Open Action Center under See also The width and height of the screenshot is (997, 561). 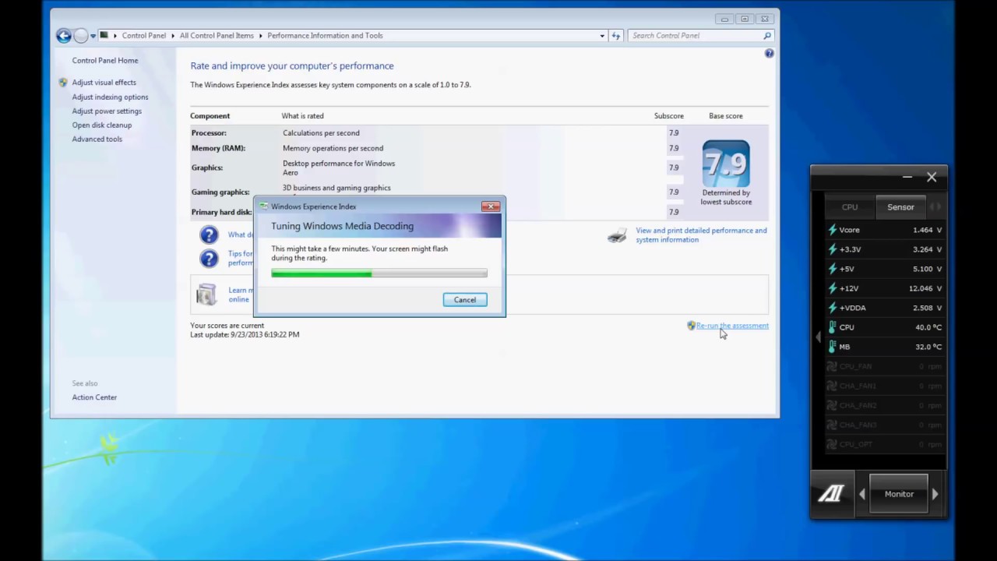(94, 397)
